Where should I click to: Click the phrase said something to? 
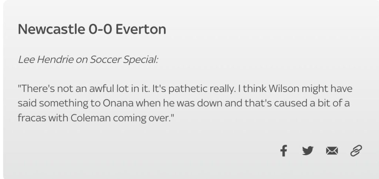[59, 103]
